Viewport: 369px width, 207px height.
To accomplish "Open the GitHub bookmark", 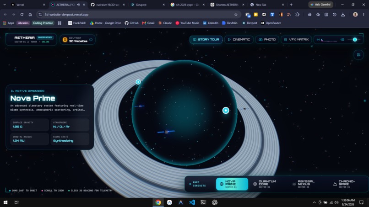I will [131, 23].
